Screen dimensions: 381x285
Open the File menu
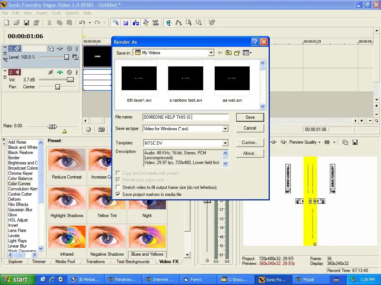tap(5, 13)
